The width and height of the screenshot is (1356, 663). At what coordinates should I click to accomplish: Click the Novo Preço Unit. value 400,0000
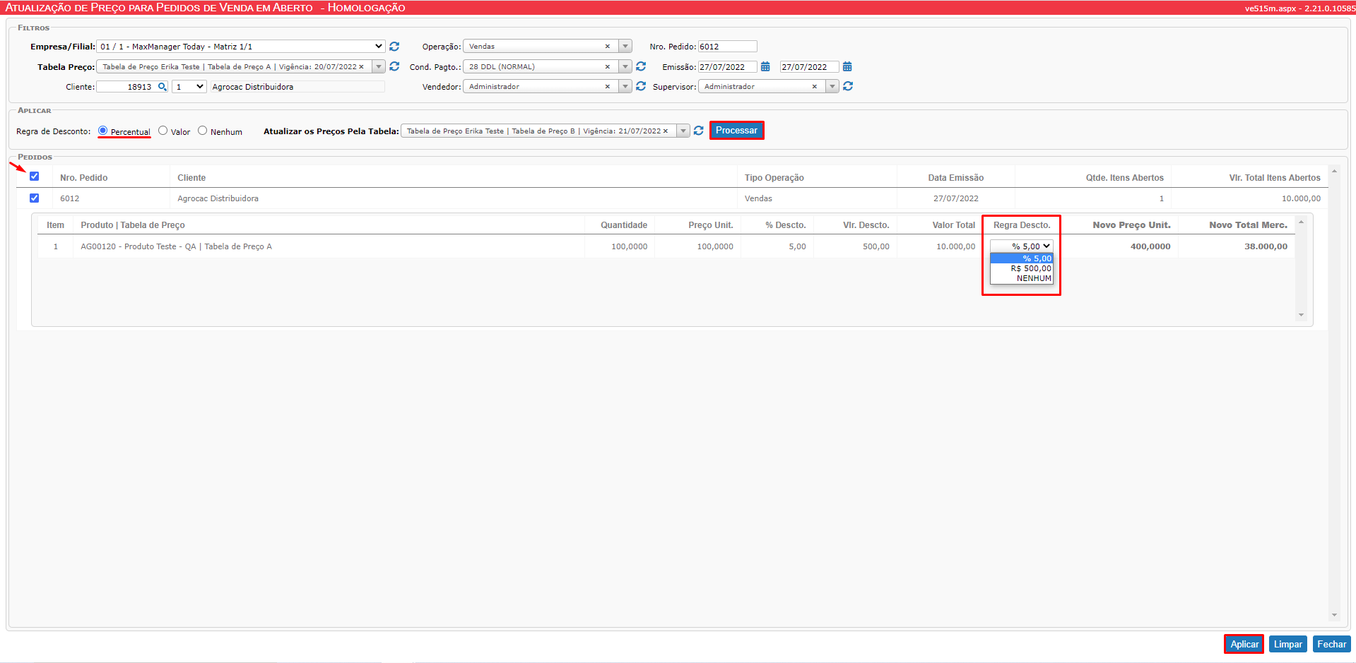point(1150,246)
